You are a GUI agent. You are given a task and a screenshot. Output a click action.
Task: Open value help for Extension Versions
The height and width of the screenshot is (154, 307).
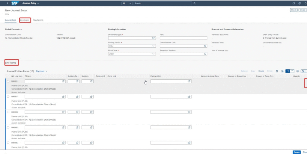(x=205, y=54)
